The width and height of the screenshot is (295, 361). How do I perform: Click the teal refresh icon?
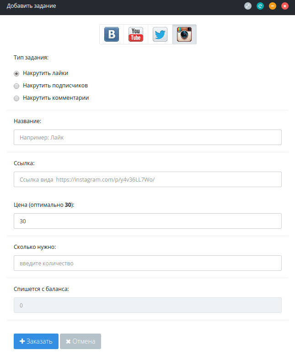tap(260, 6)
